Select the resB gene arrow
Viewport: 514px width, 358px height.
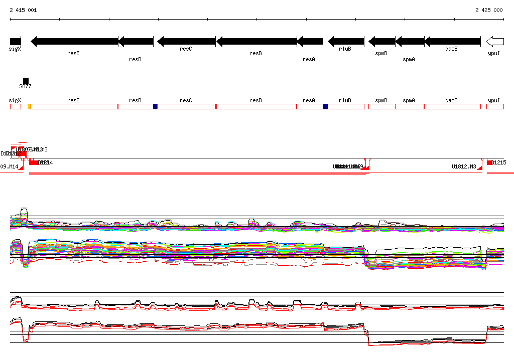pos(256,42)
